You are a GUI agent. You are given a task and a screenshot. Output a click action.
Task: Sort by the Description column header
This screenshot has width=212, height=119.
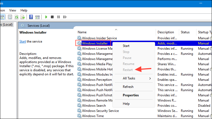point(165,32)
